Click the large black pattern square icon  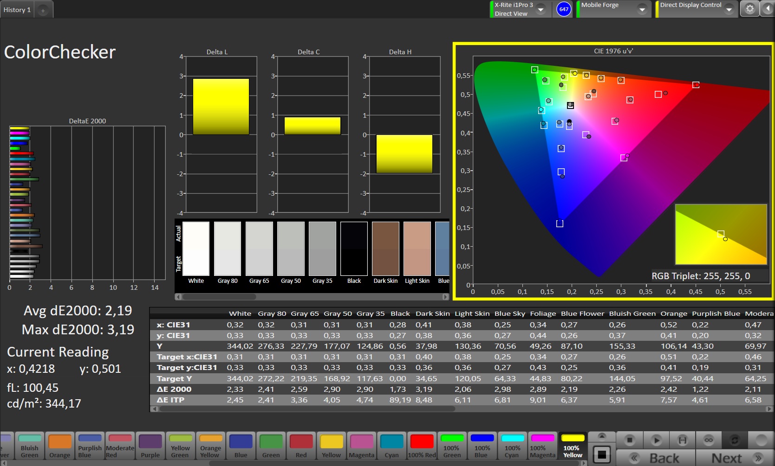pos(602,454)
